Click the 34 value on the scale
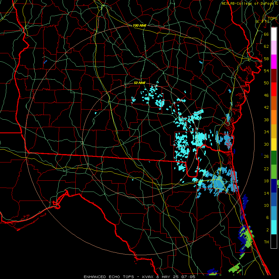The image size is (279, 279). (266, 132)
